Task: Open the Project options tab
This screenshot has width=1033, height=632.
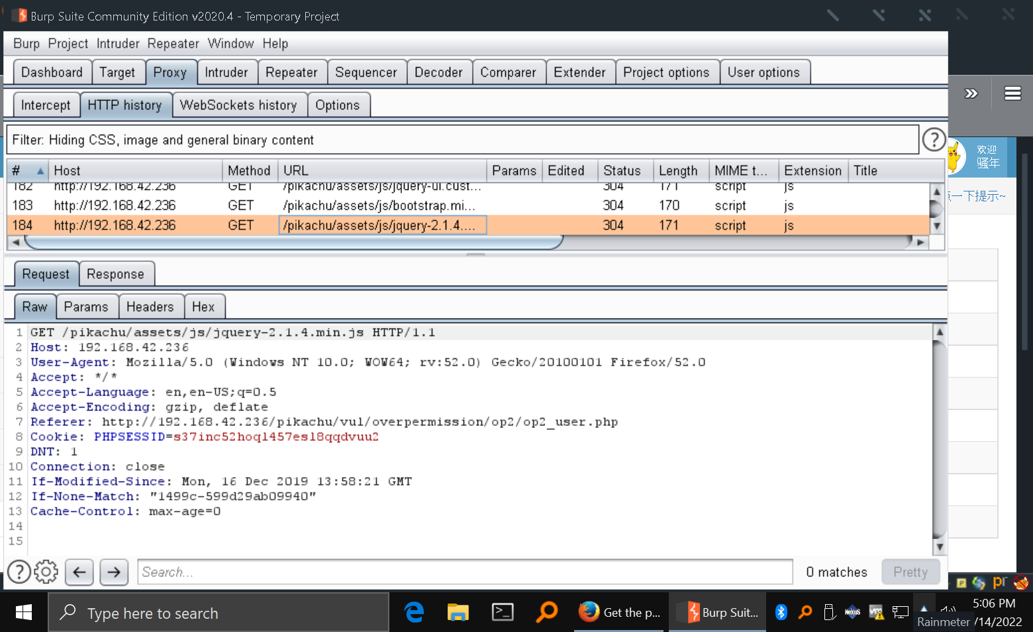Action: click(x=666, y=72)
